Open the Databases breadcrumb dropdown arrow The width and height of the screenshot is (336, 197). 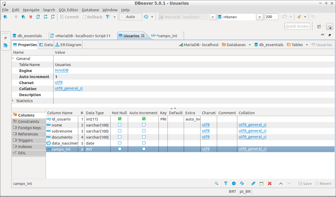pos(250,45)
